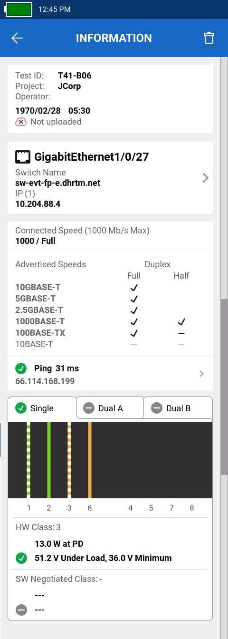Tap the Ethernet port icon
Image resolution: width=228 pixels, height=639 pixels.
(x=22, y=156)
